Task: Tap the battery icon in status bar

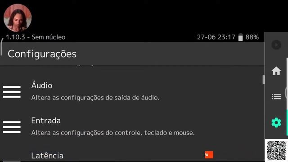Action: click(240, 37)
